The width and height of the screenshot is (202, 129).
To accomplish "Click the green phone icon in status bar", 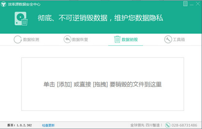I will pyautogui.click(x=168, y=125).
